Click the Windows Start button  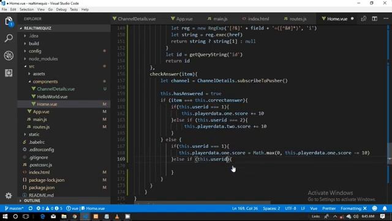tap(5, 217)
